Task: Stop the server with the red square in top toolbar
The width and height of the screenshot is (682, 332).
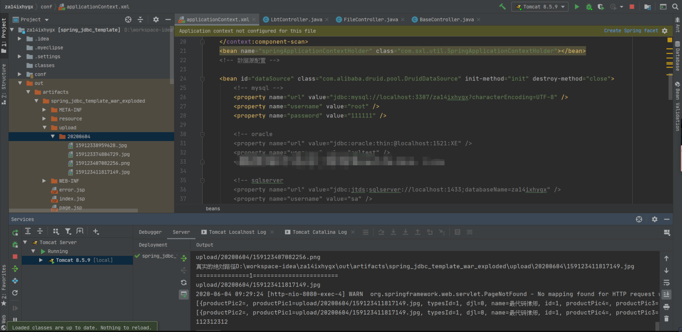Action: coord(632,7)
